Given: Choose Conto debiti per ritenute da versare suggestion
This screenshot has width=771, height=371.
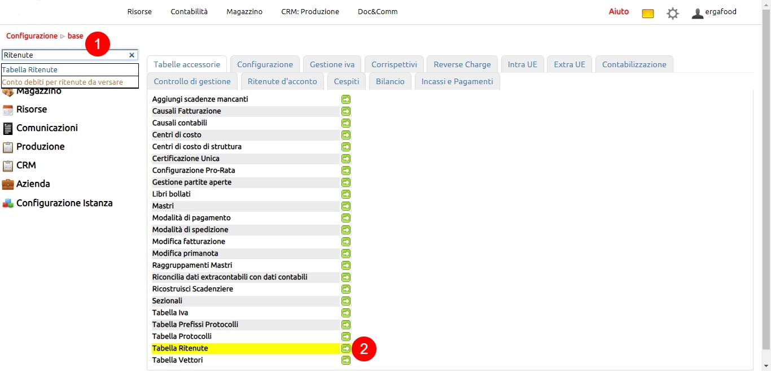Looking at the screenshot, I should [x=70, y=82].
